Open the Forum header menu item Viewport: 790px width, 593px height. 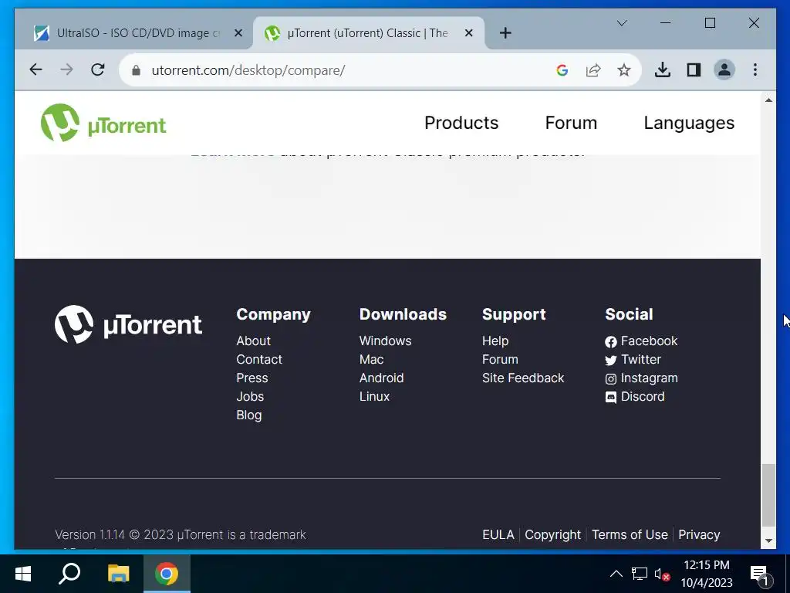[x=571, y=123]
